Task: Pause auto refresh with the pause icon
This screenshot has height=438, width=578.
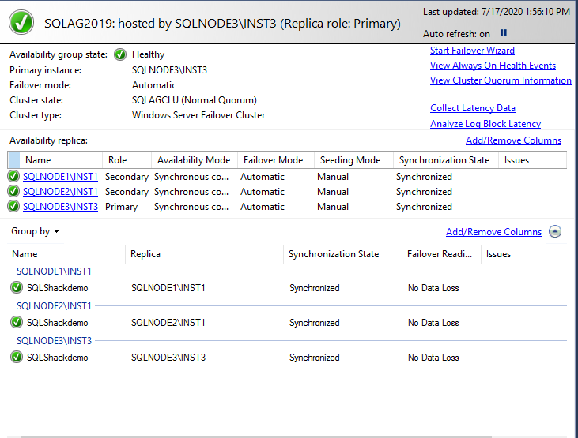Action: point(504,33)
